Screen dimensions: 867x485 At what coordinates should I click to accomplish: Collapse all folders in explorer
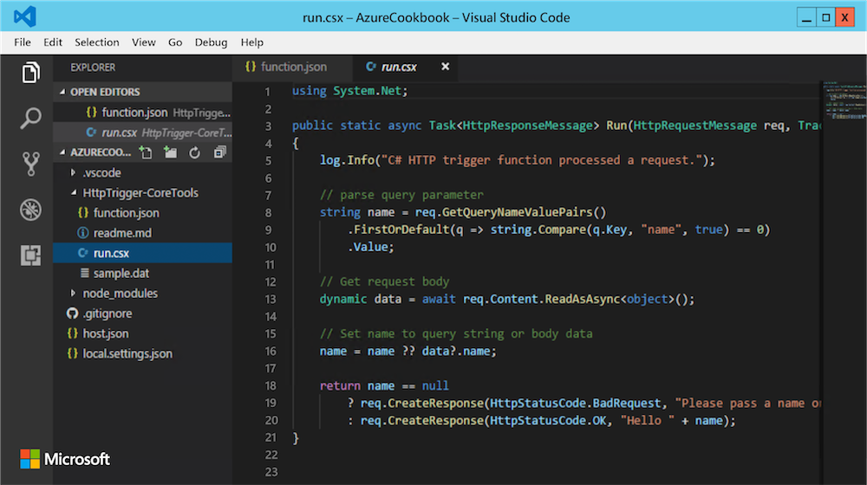pyautogui.click(x=219, y=152)
